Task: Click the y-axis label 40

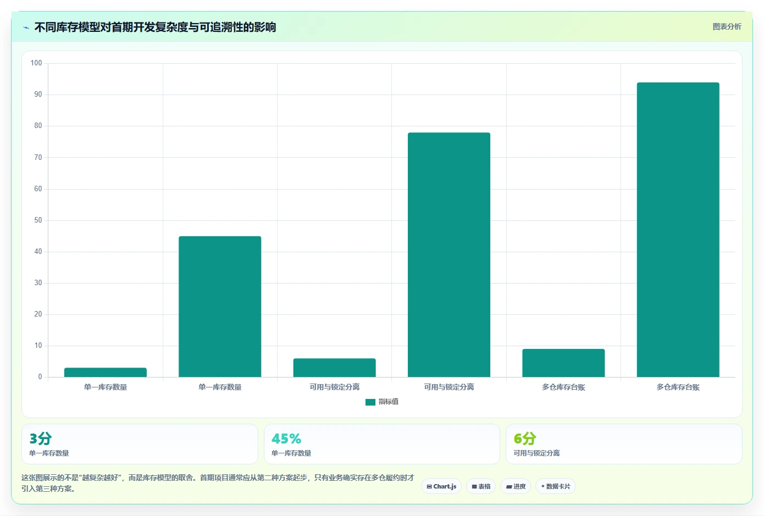Action: [38, 252]
